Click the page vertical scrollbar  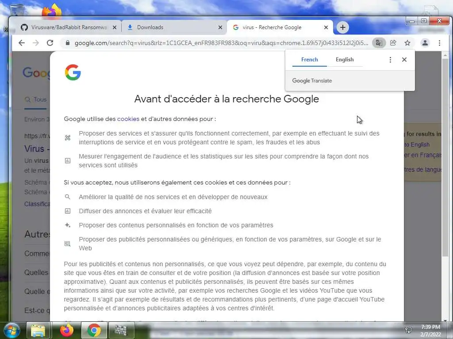point(445,157)
